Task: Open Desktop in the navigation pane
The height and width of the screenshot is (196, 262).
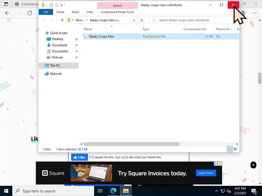Action: [x=58, y=39]
